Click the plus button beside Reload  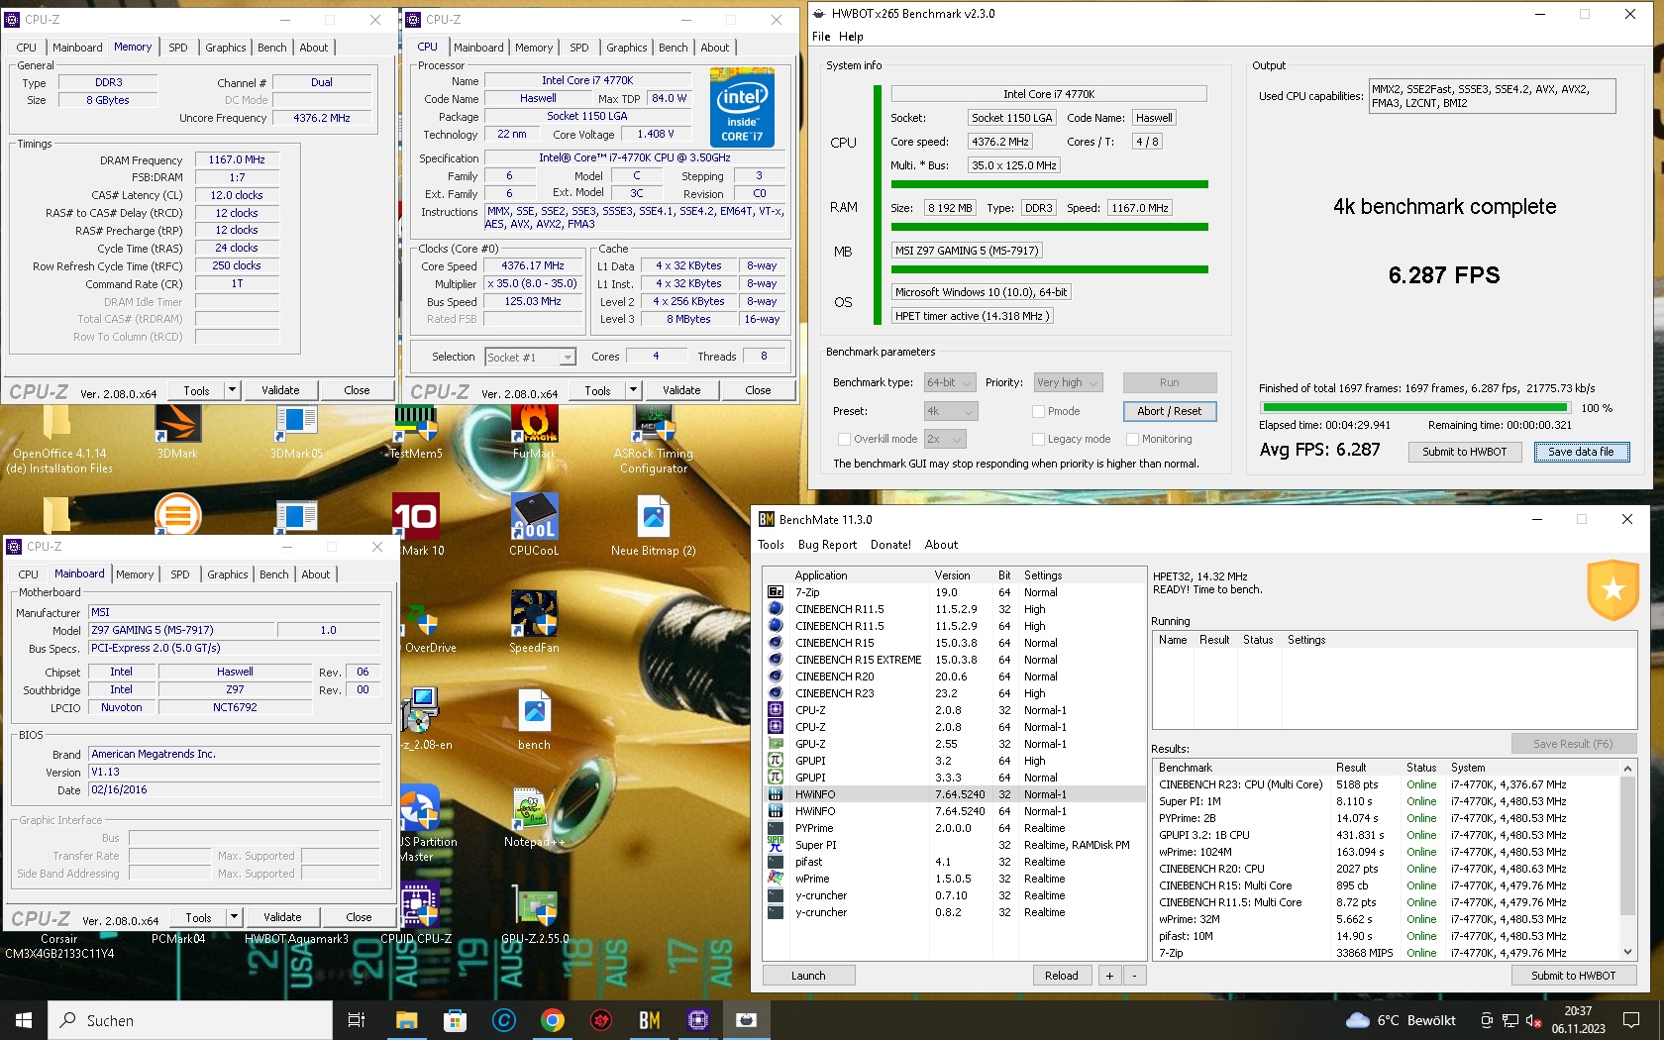click(x=1109, y=976)
